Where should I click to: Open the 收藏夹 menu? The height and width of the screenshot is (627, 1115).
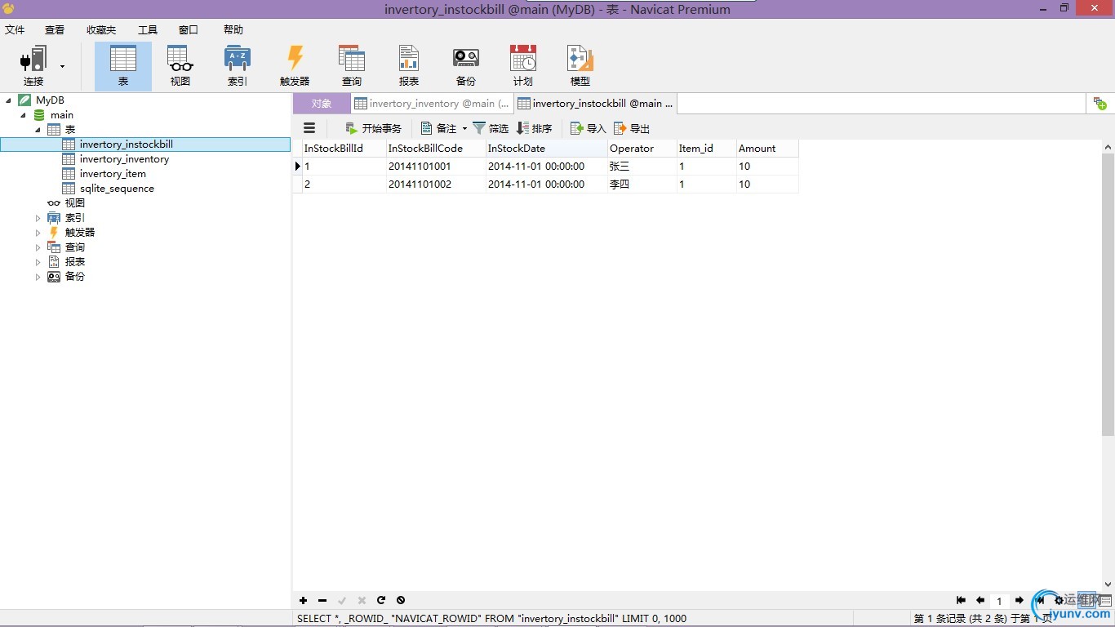[x=101, y=29]
